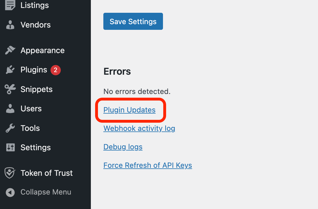Click the Appearance paintbrush icon
The width and height of the screenshot is (318, 209).
click(x=10, y=51)
